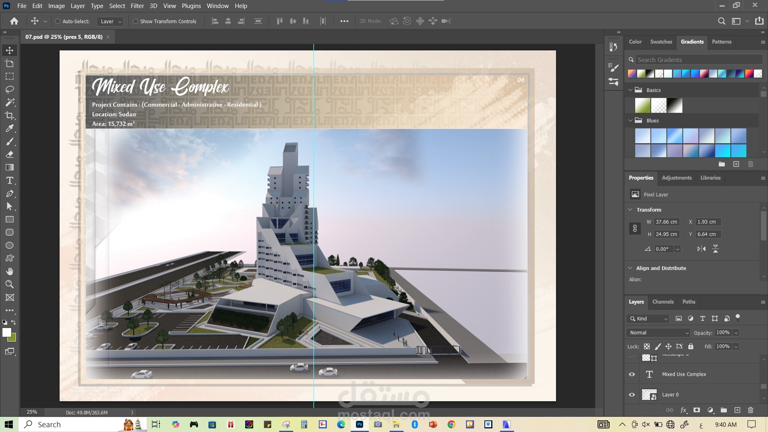This screenshot has width=768, height=432.
Task: Switch to the Channels tab
Action: point(663,302)
